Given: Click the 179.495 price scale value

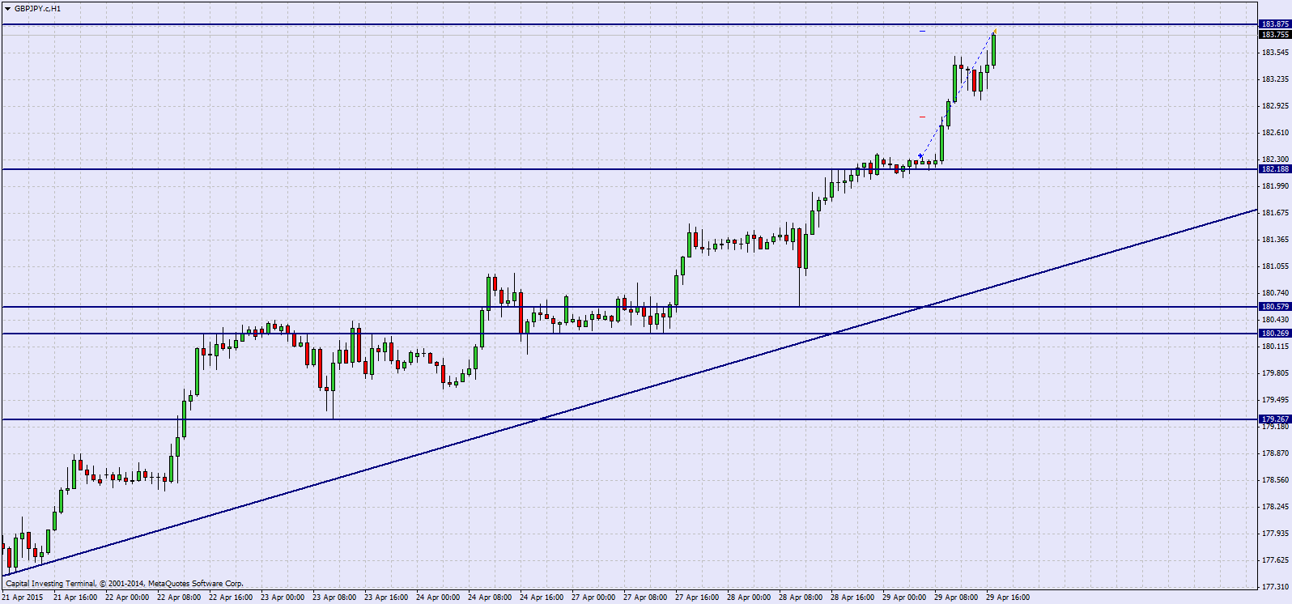Looking at the screenshot, I should tap(1275, 400).
